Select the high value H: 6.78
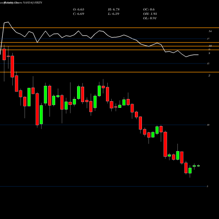Screen dimensions: 219x219 (x=114, y=10)
